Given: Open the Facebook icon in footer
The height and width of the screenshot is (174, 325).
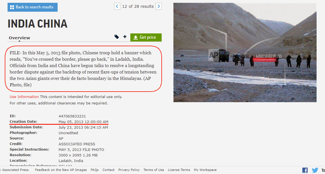Looking at the screenshot, I should (305, 170).
